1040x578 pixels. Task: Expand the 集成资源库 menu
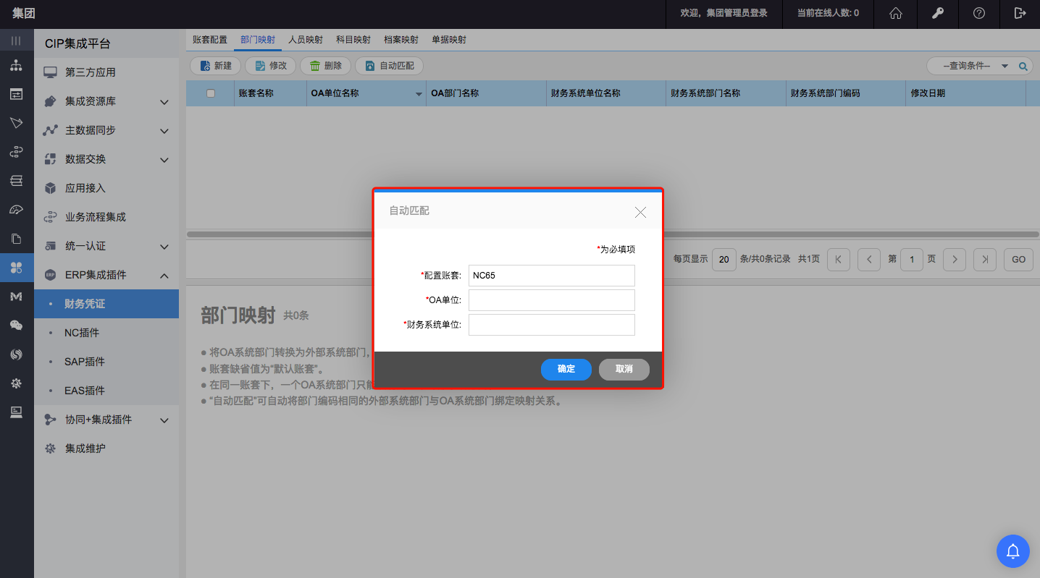click(x=164, y=102)
